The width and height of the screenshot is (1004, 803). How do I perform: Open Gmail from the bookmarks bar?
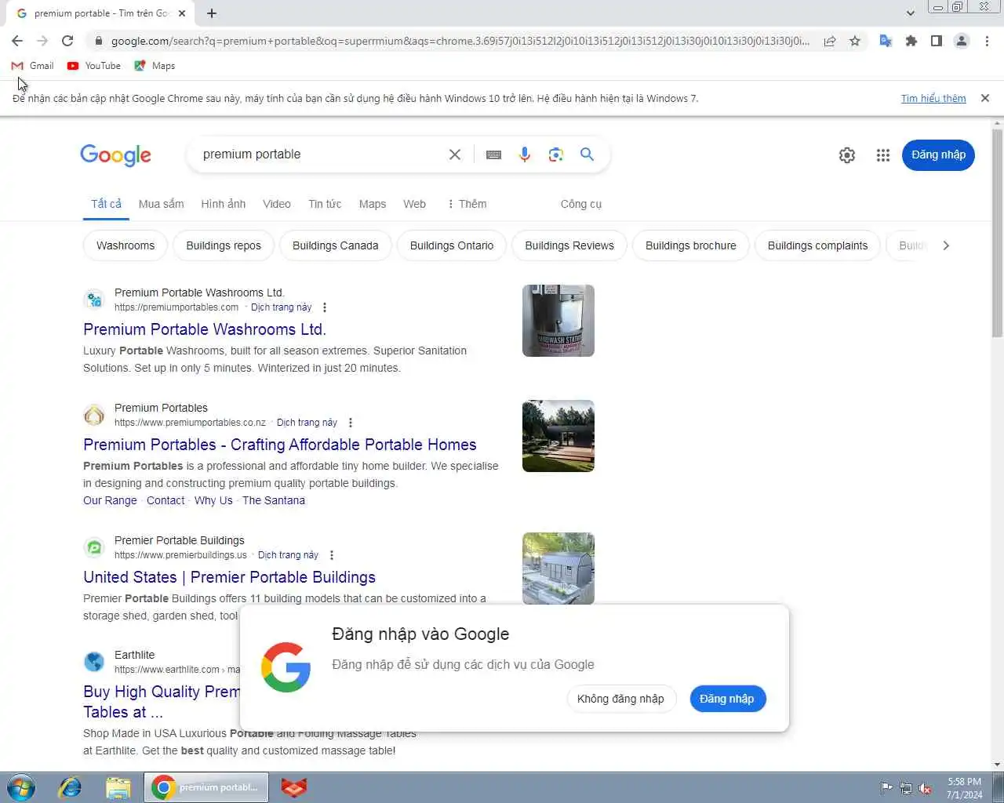[x=33, y=66]
